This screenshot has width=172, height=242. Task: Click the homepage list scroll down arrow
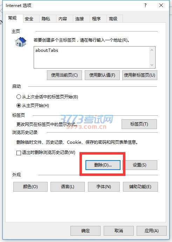pos(152,65)
